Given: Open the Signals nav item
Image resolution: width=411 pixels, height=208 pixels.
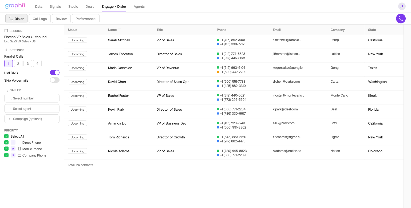Looking at the screenshot, I should tap(55, 6).
